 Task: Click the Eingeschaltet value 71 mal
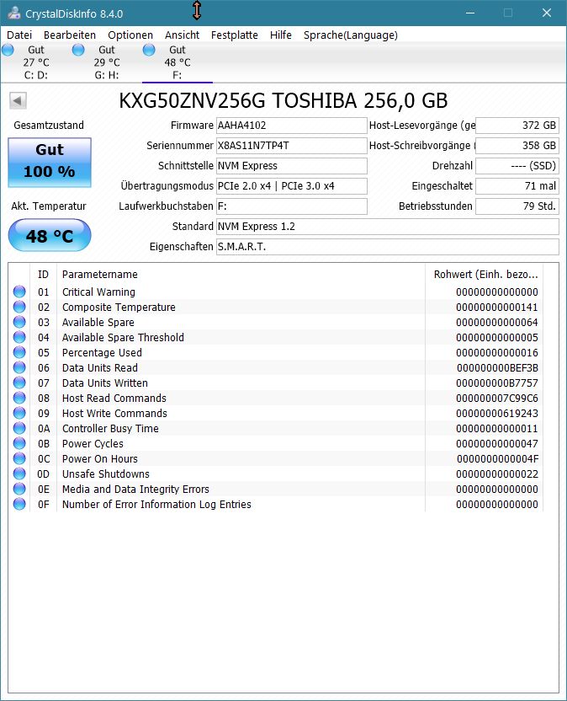tap(517, 186)
